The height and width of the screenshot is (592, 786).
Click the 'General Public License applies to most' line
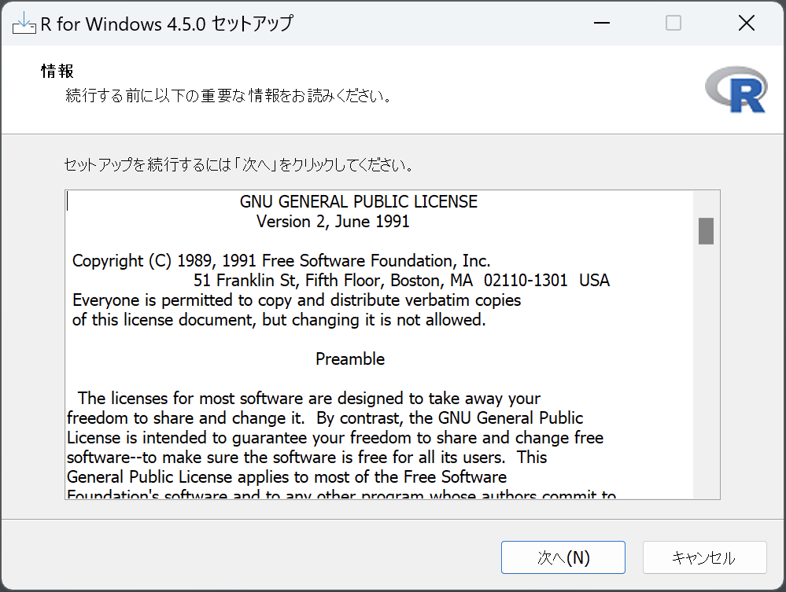(x=286, y=476)
